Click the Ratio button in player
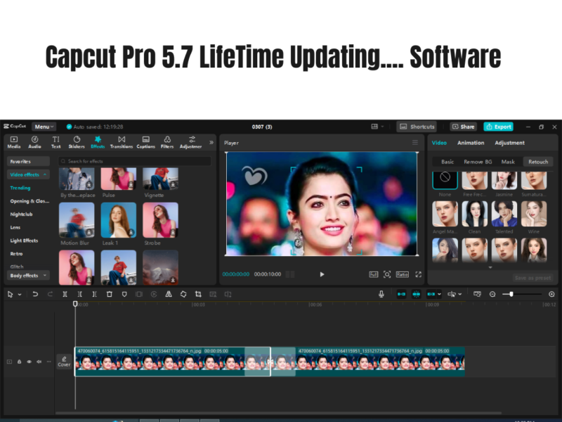 pos(402,274)
